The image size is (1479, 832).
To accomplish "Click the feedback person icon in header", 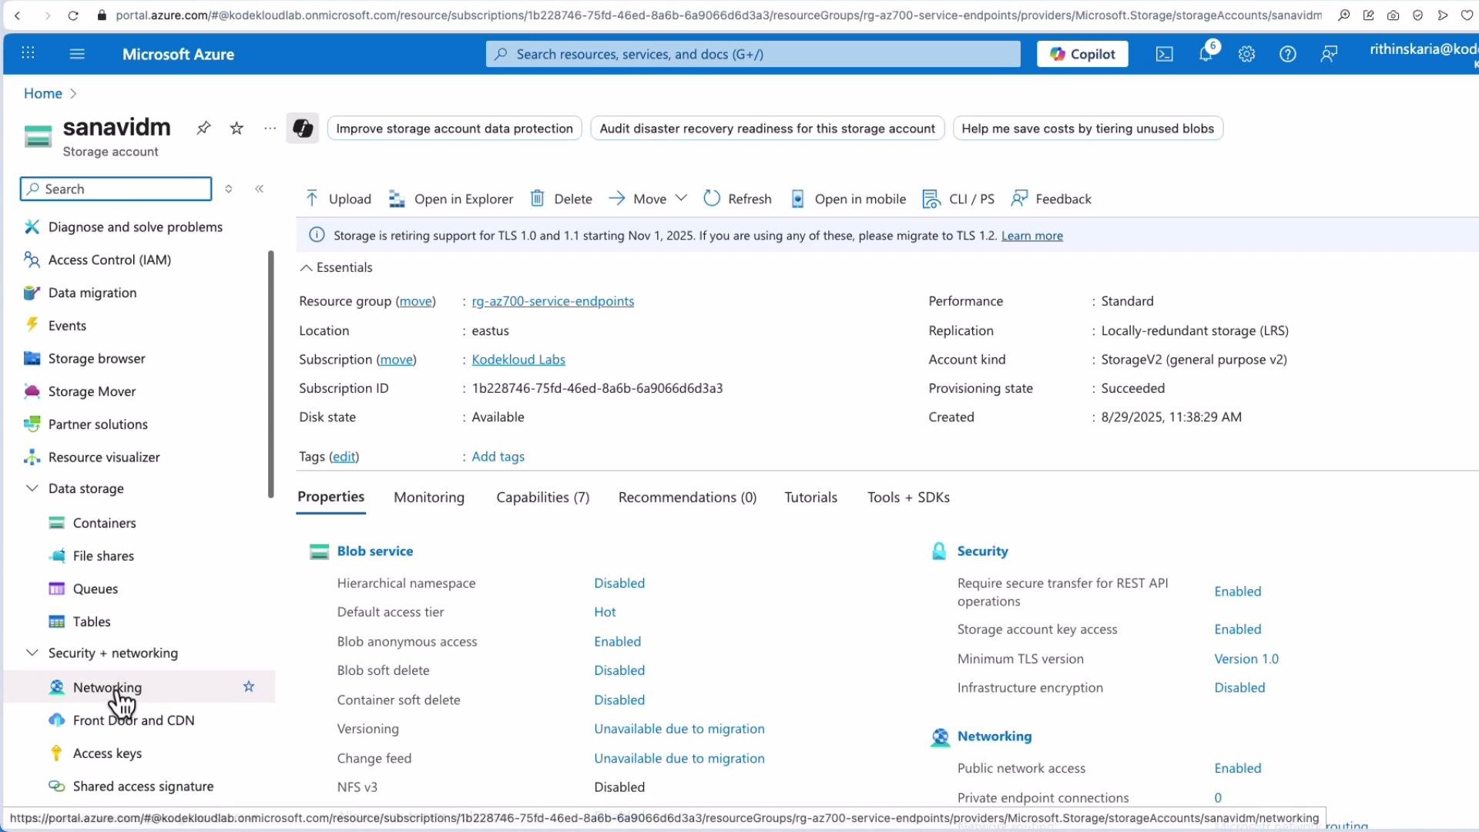I will click(x=1329, y=54).
